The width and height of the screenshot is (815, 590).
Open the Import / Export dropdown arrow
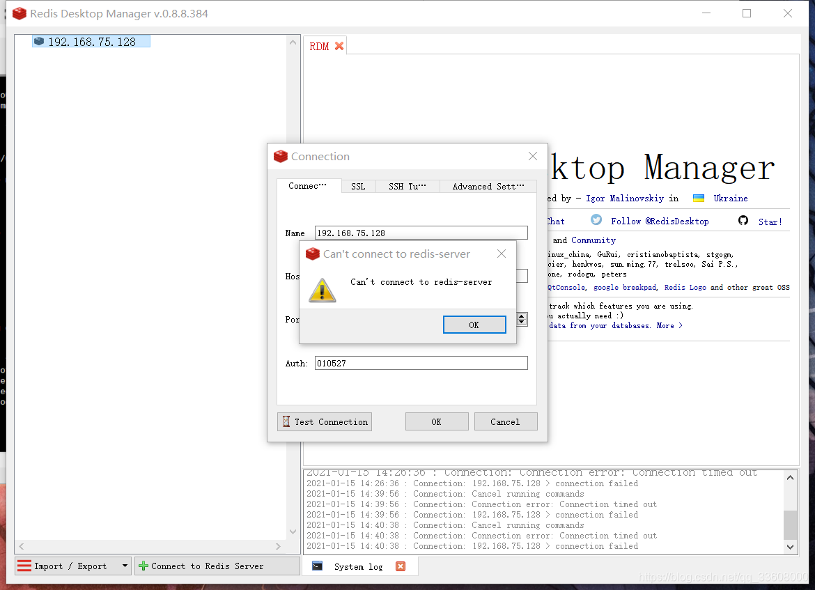(125, 566)
